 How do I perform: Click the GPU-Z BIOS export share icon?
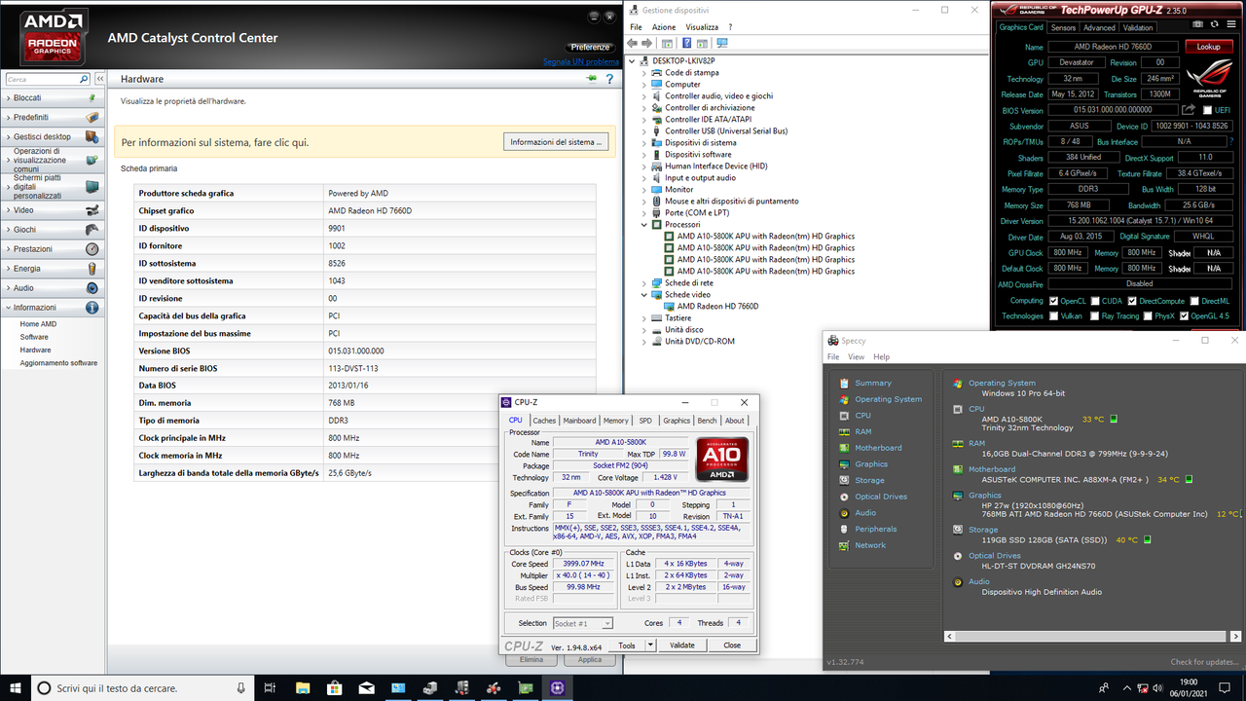pyautogui.click(x=1189, y=110)
